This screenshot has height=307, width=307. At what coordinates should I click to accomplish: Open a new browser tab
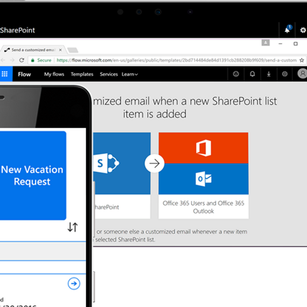[x=73, y=50]
